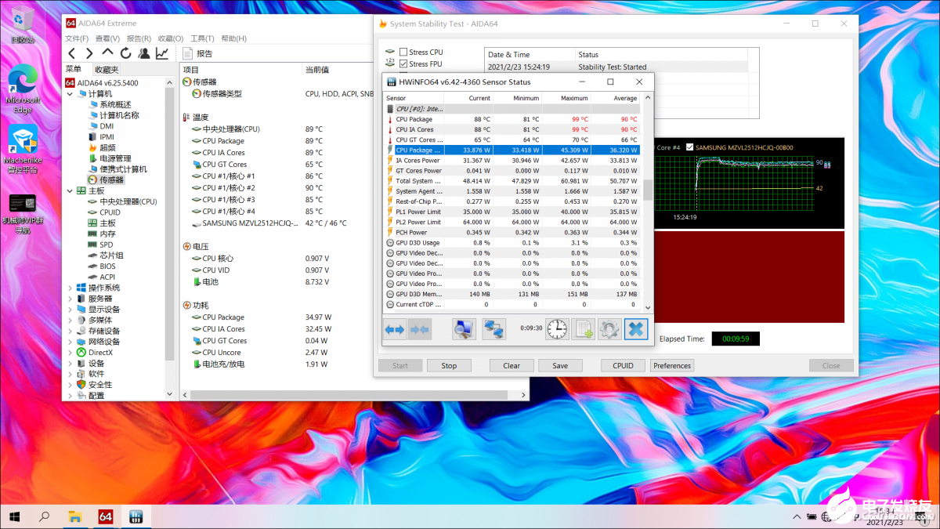Screen dimensions: 940x529
Task: Expand 多媒体 tree node
Action: (x=70, y=320)
